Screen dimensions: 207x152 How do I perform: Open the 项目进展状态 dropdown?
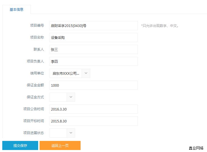click(x=71, y=133)
